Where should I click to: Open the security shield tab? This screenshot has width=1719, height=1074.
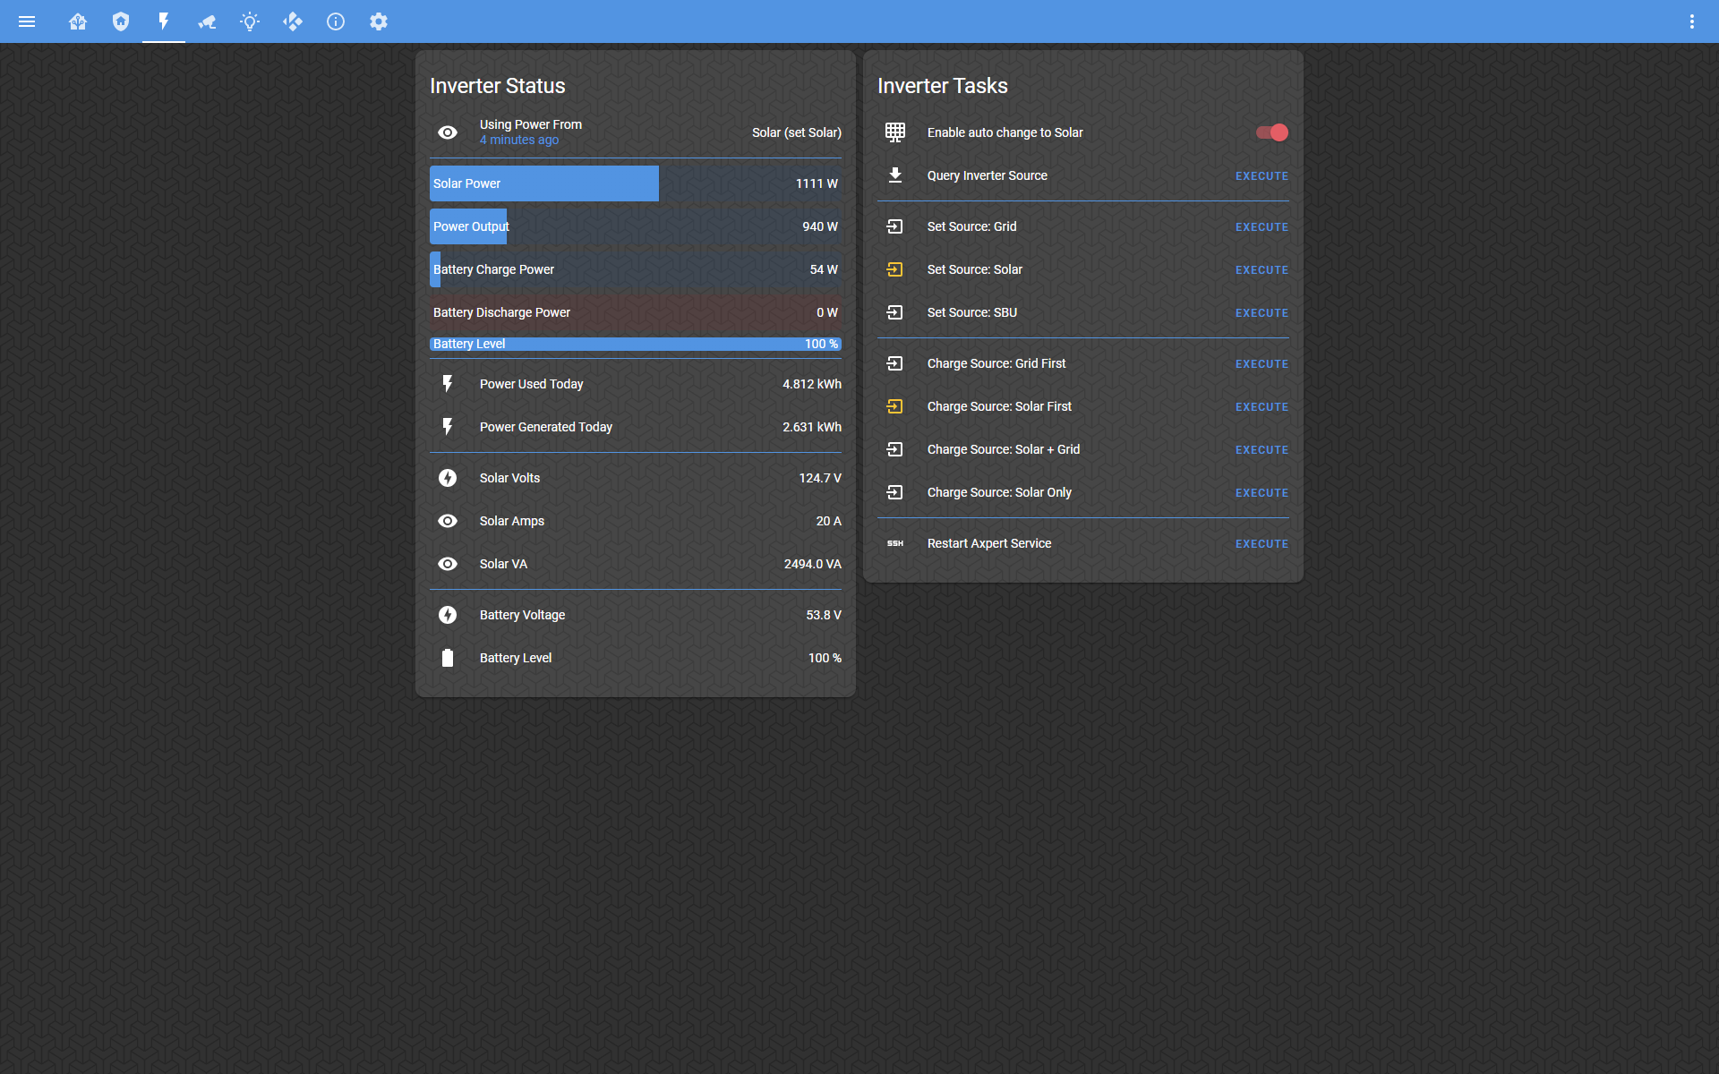click(x=121, y=21)
